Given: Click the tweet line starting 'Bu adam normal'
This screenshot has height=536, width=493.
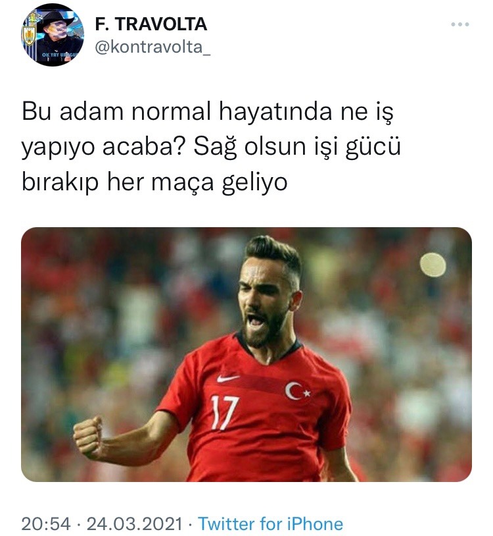Looking at the screenshot, I should click(208, 112).
